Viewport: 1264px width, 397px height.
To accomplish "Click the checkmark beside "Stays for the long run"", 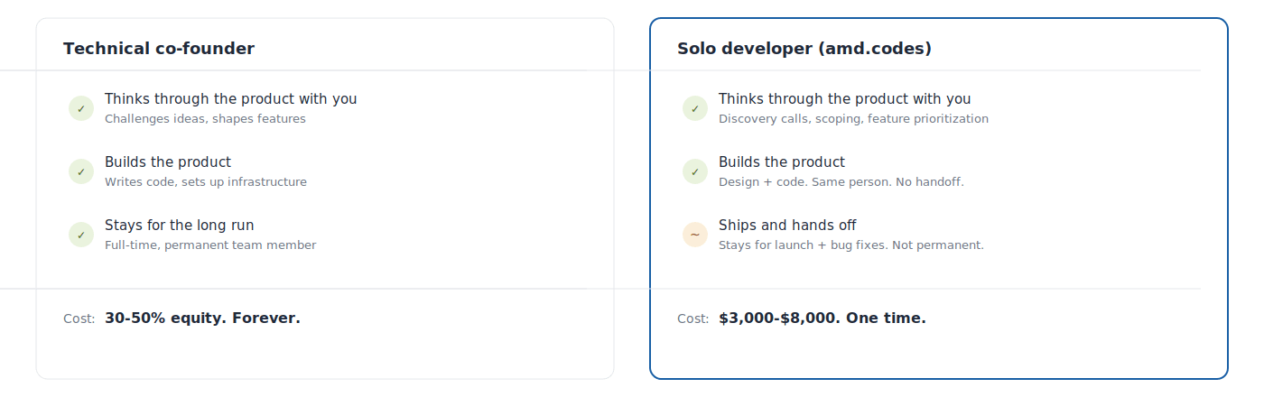I will [x=81, y=235].
